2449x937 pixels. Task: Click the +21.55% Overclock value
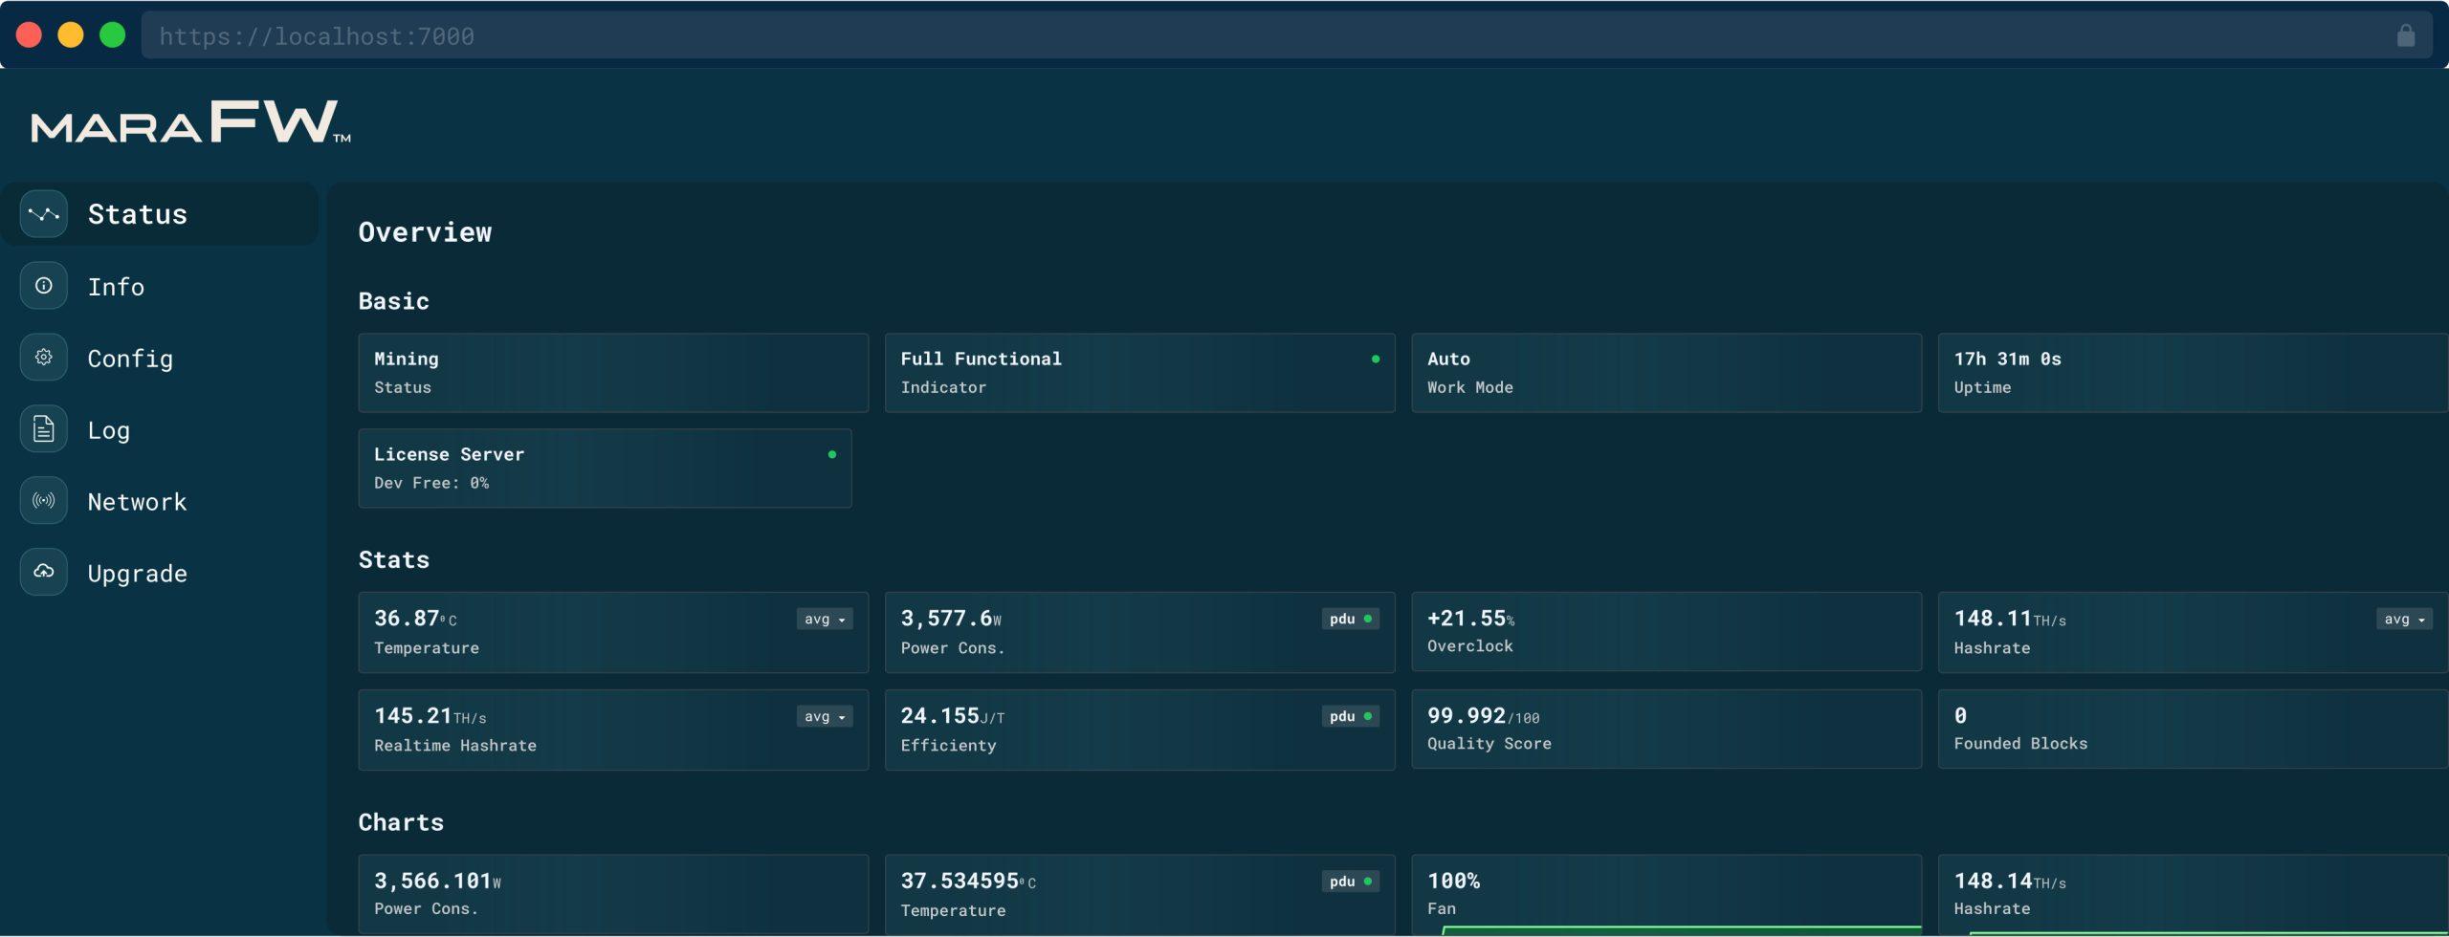[x=1470, y=619]
